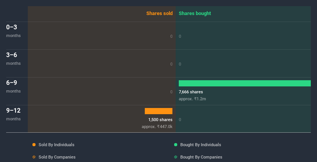Click the green Bought By Individuals legend dot

(176, 145)
